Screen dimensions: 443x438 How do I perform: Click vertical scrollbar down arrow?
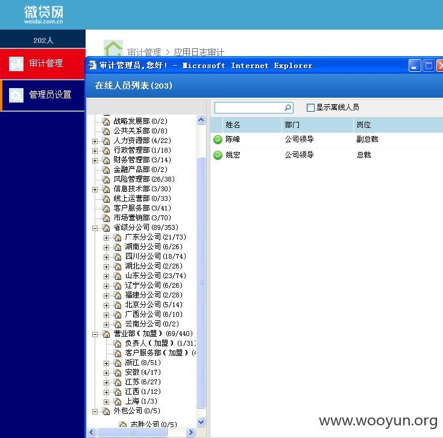pos(201,422)
